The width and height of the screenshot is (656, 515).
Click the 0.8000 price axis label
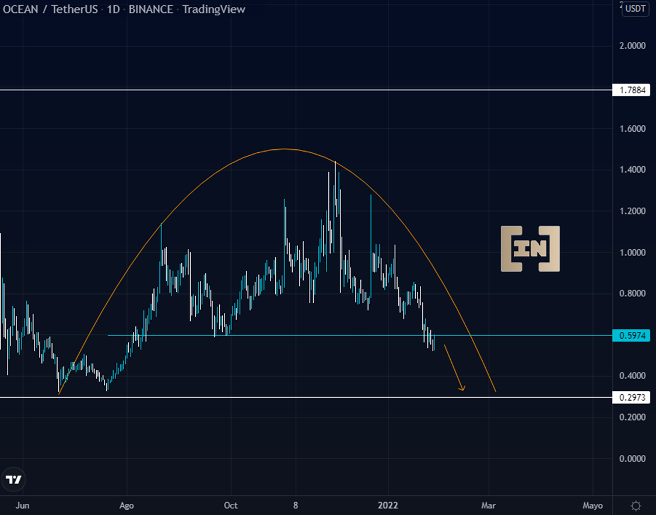(633, 293)
